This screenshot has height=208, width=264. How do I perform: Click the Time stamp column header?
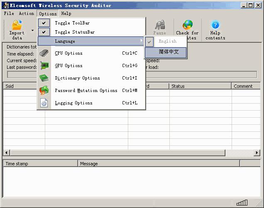40,164
